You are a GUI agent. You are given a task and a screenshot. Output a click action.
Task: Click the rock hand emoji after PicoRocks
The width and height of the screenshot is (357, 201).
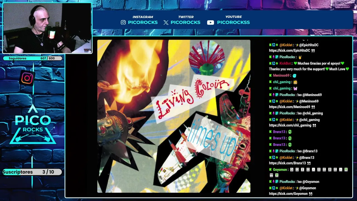pos(300,57)
